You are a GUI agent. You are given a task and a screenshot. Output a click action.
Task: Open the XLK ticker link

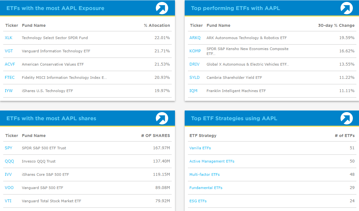pyautogui.click(x=8, y=38)
